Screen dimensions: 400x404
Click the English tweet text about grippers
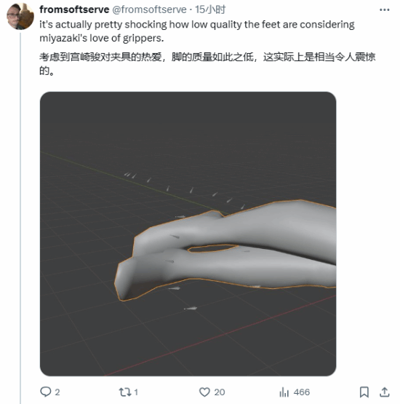[x=197, y=31]
